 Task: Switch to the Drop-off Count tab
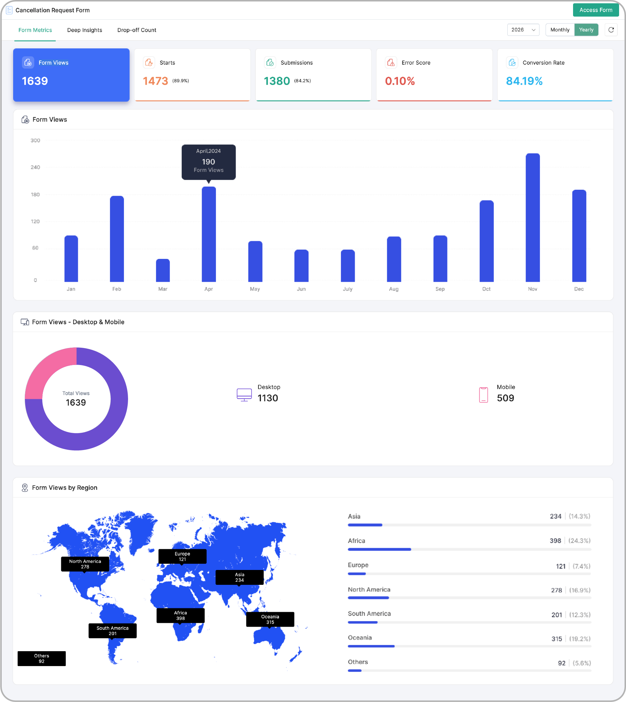[x=137, y=30]
